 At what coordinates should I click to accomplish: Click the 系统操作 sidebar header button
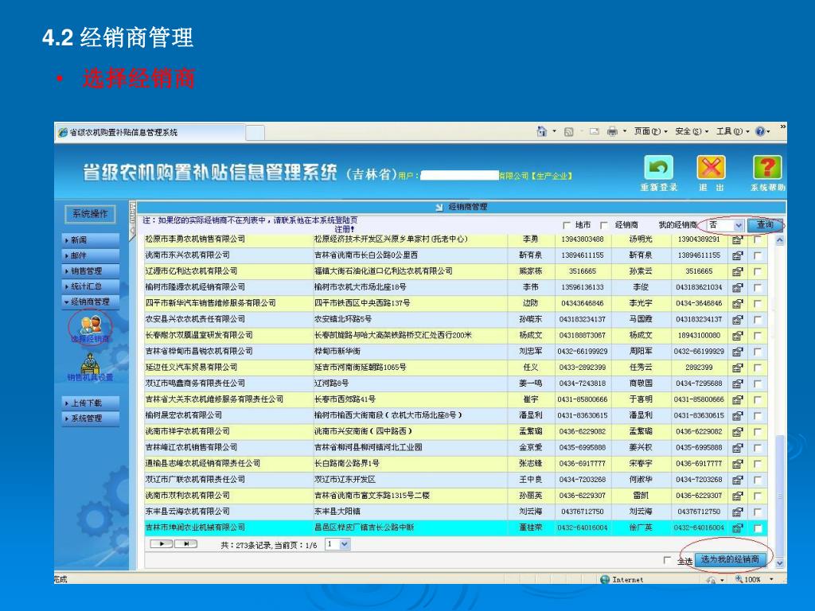tap(90, 213)
